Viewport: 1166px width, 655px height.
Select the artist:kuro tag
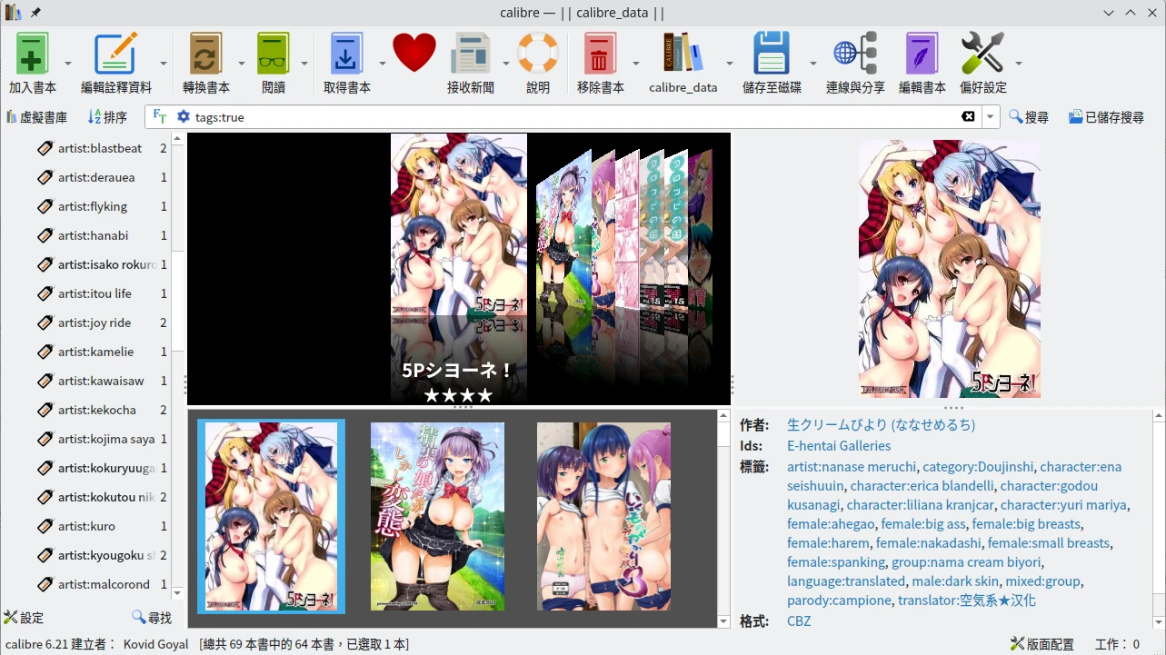86,526
